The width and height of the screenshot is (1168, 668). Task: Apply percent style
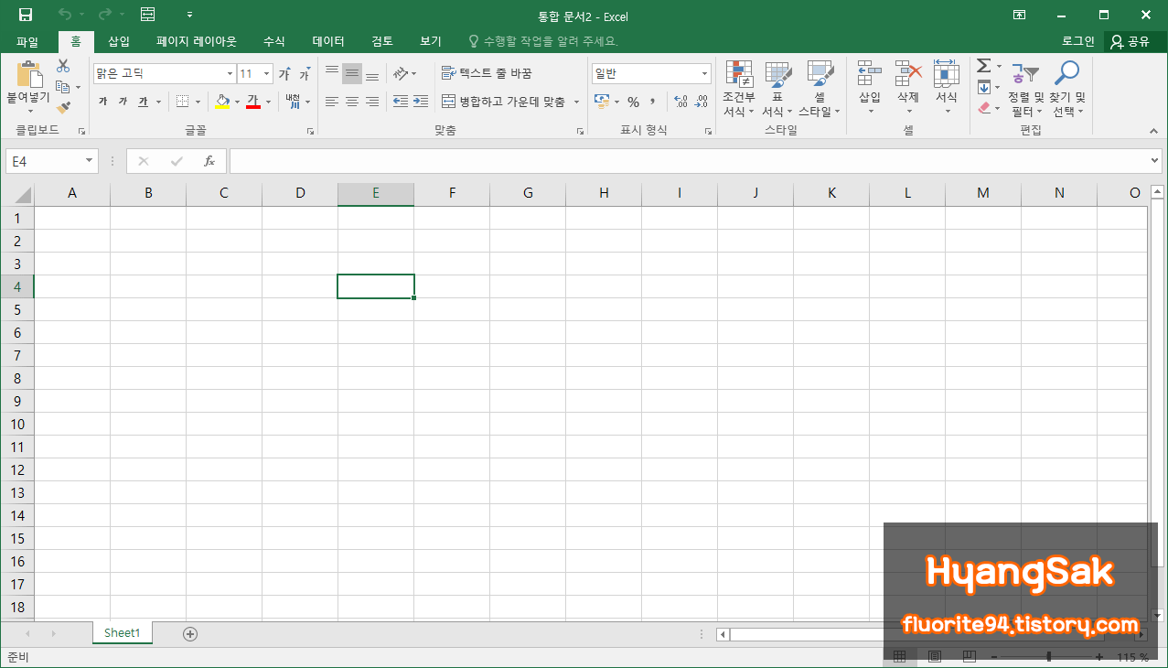click(x=633, y=102)
